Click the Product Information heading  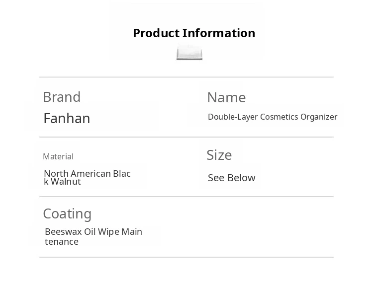tap(194, 33)
